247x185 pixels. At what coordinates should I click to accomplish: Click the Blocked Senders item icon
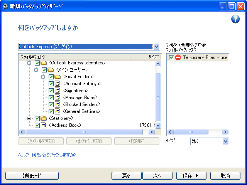(x=58, y=104)
